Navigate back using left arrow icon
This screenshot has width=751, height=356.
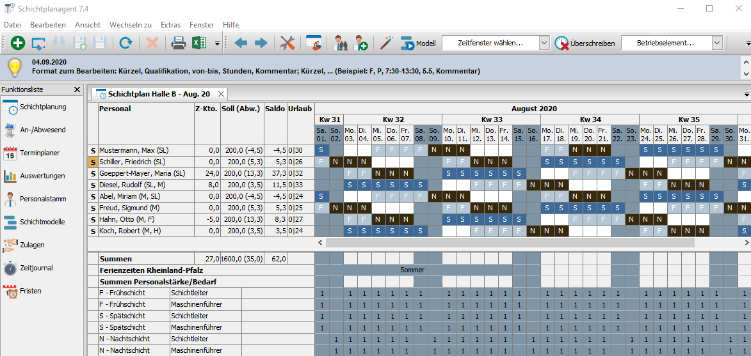tap(241, 43)
